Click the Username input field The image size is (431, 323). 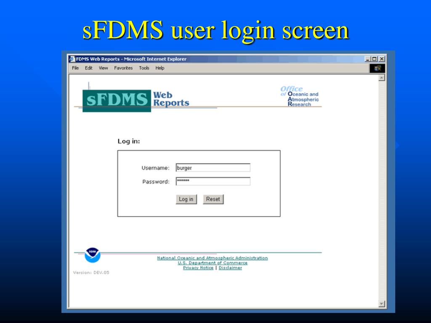(x=213, y=167)
